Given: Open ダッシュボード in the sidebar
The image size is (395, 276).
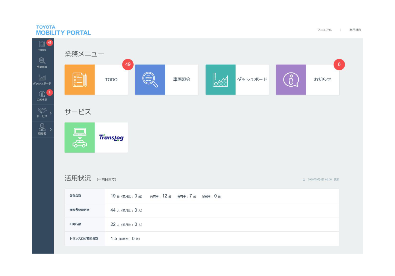Looking at the screenshot, I should (42, 80).
